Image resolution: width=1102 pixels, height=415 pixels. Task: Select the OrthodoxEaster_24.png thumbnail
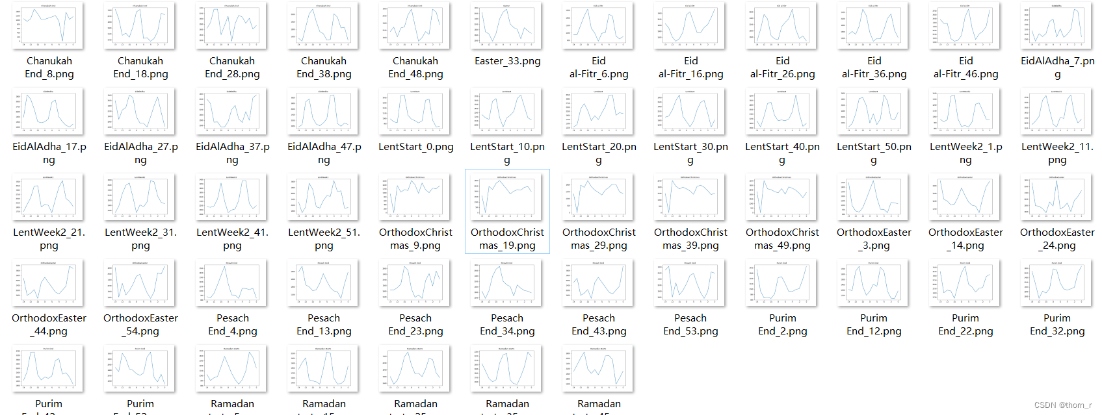click(1056, 197)
